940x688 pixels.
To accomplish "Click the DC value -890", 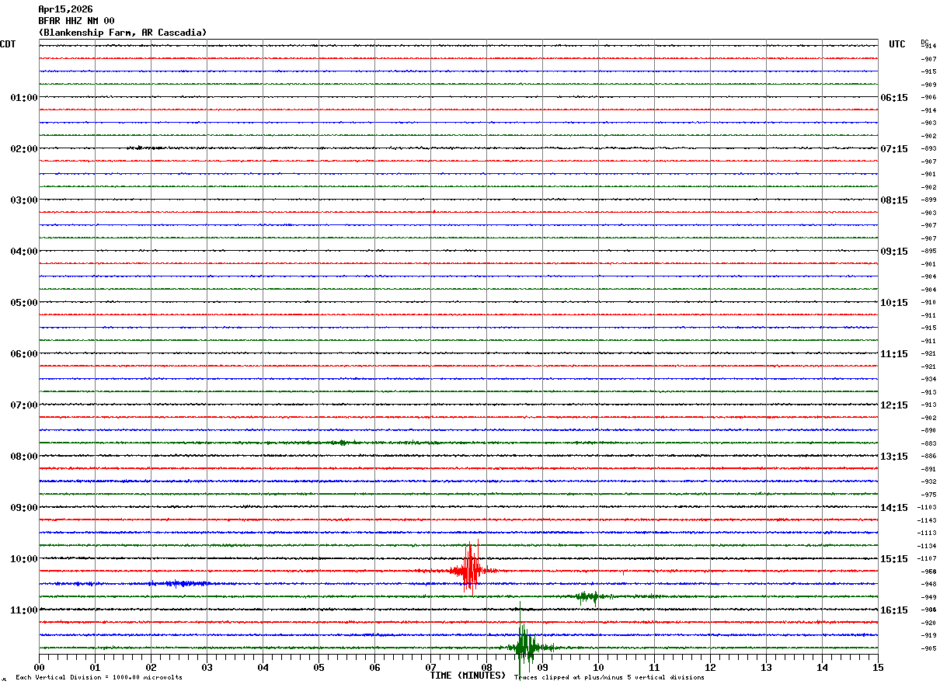I will coord(928,430).
